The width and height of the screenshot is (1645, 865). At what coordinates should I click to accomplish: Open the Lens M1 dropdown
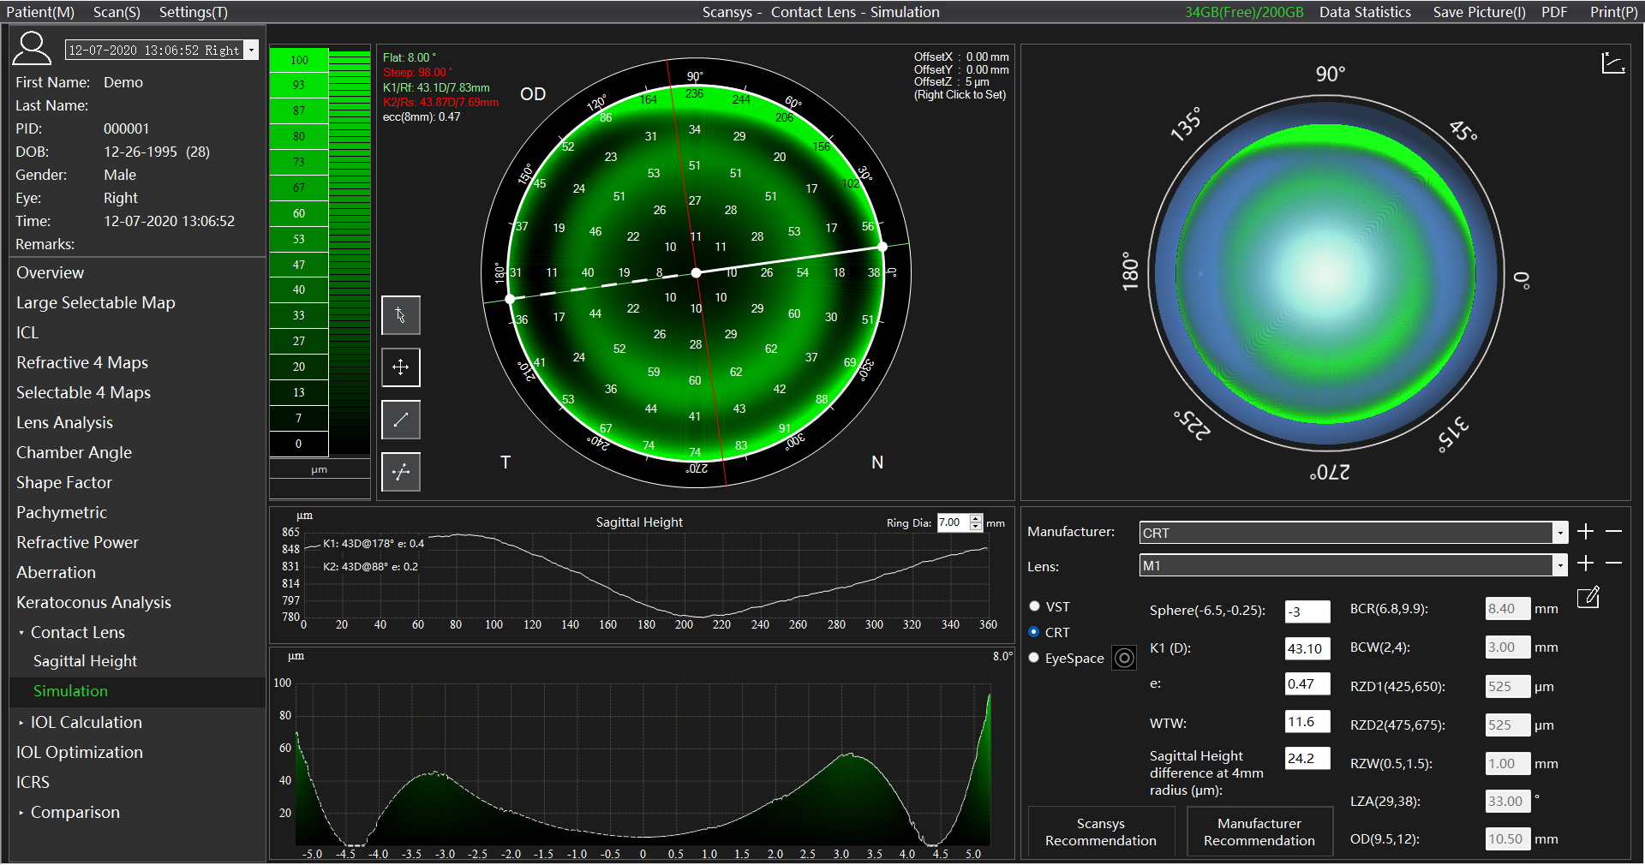[1559, 565]
